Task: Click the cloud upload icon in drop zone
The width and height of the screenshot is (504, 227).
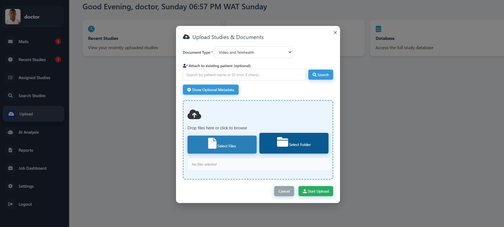Action: pyautogui.click(x=194, y=115)
